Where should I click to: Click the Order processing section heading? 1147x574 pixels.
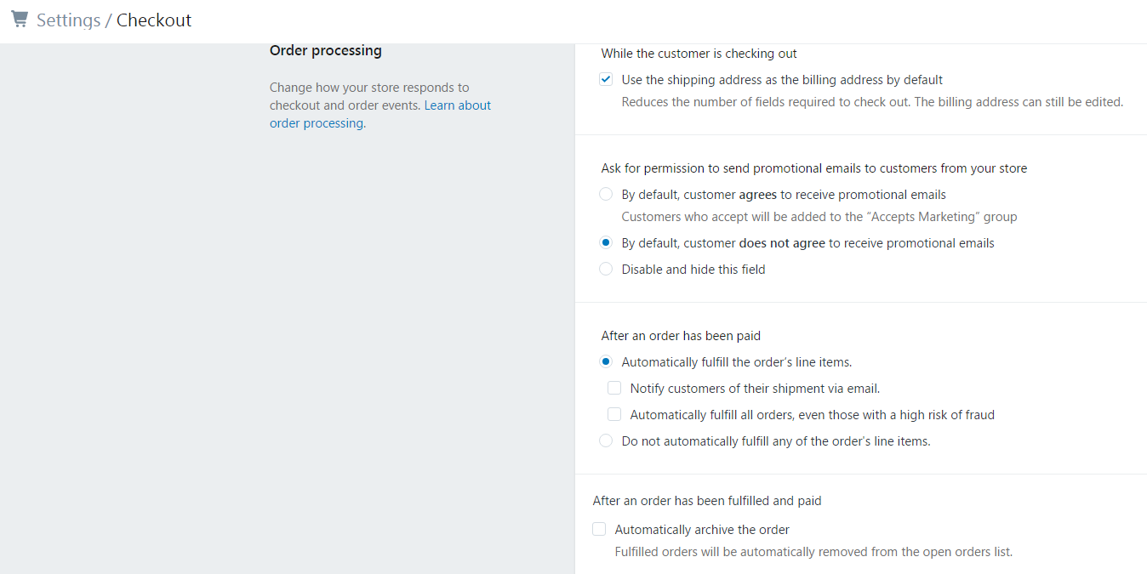[x=326, y=51]
